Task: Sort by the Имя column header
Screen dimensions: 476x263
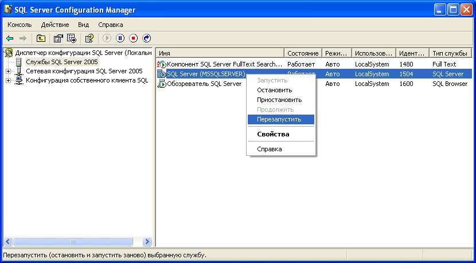Action: coord(220,53)
